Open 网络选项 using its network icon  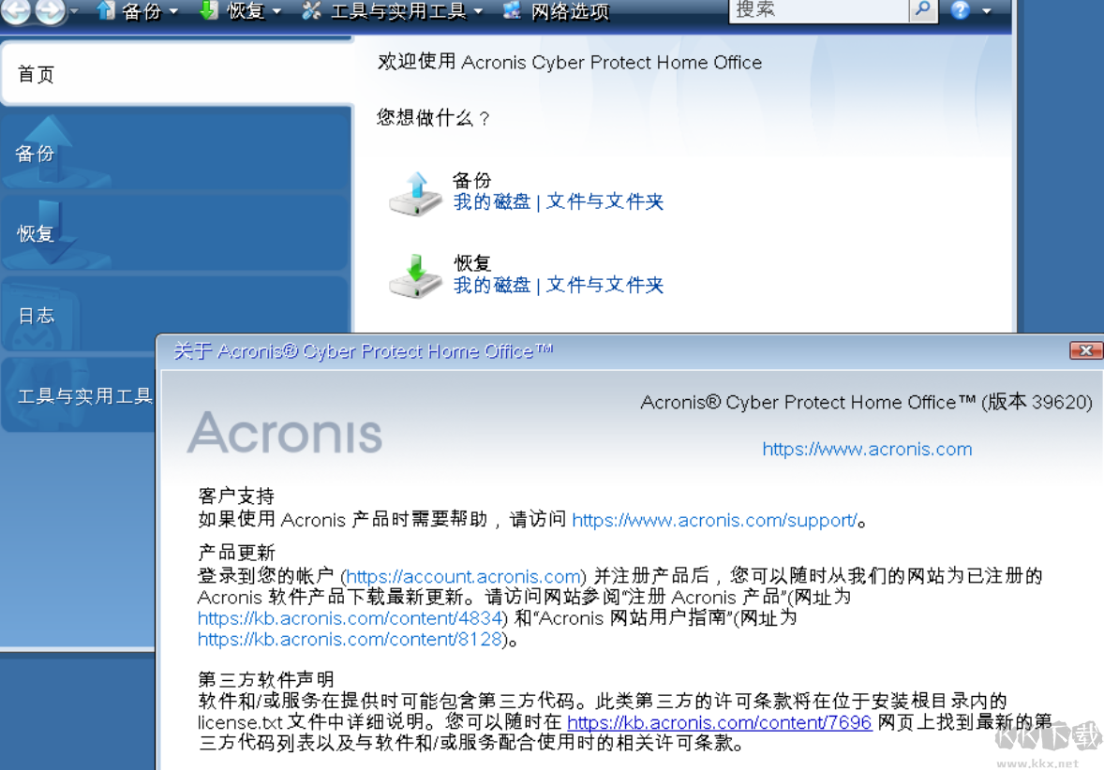tap(511, 11)
